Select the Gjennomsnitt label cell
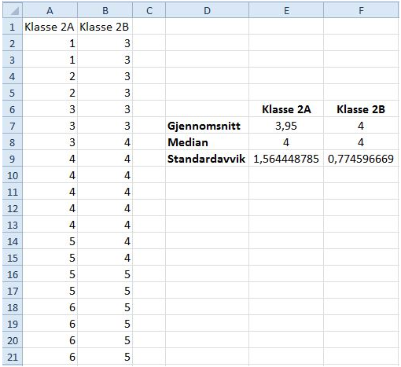The width and height of the screenshot is (401, 367). coord(207,126)
